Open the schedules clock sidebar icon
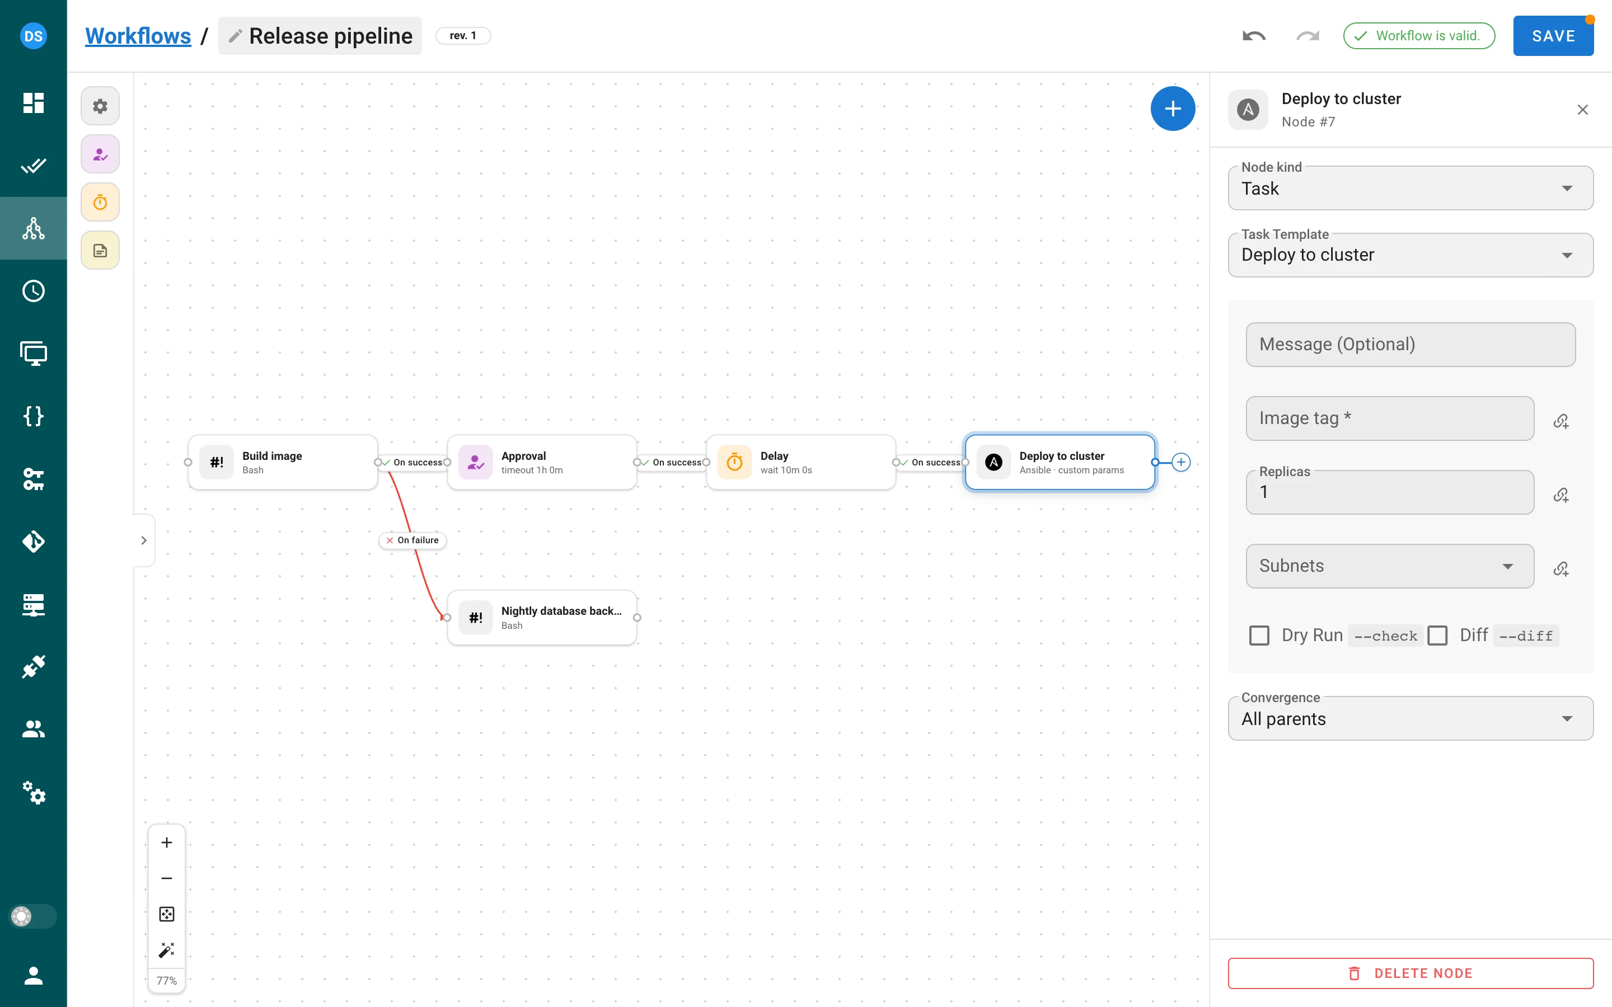1612x1007 pixels. tap(34, 291)
